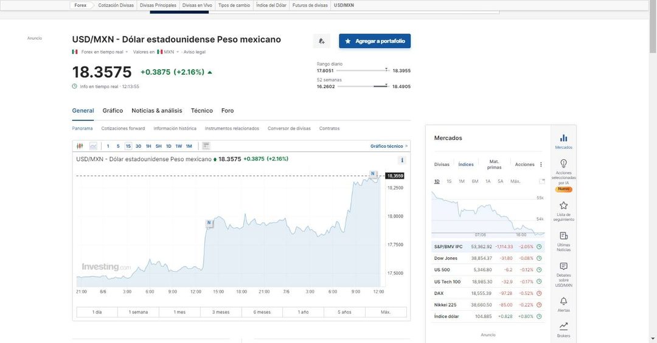Set chart range to 1 semana
The height and width of the screenshot is (343, 657).
[138, 312]
